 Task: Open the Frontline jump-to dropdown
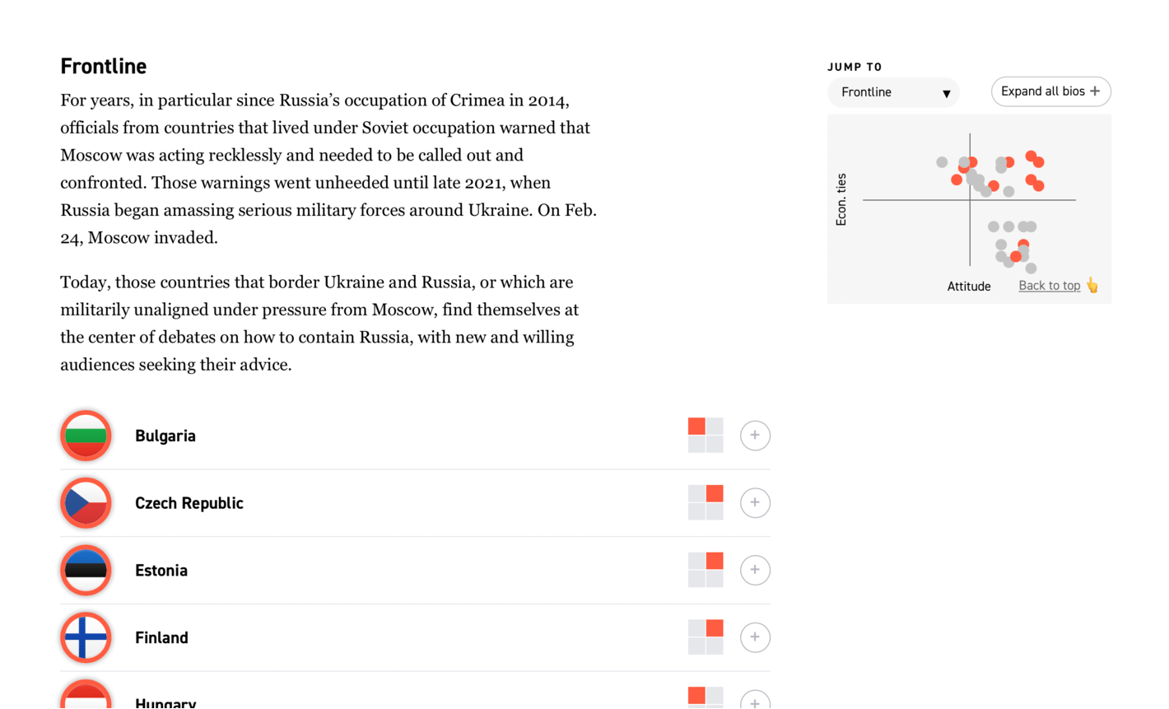point(893,92)
